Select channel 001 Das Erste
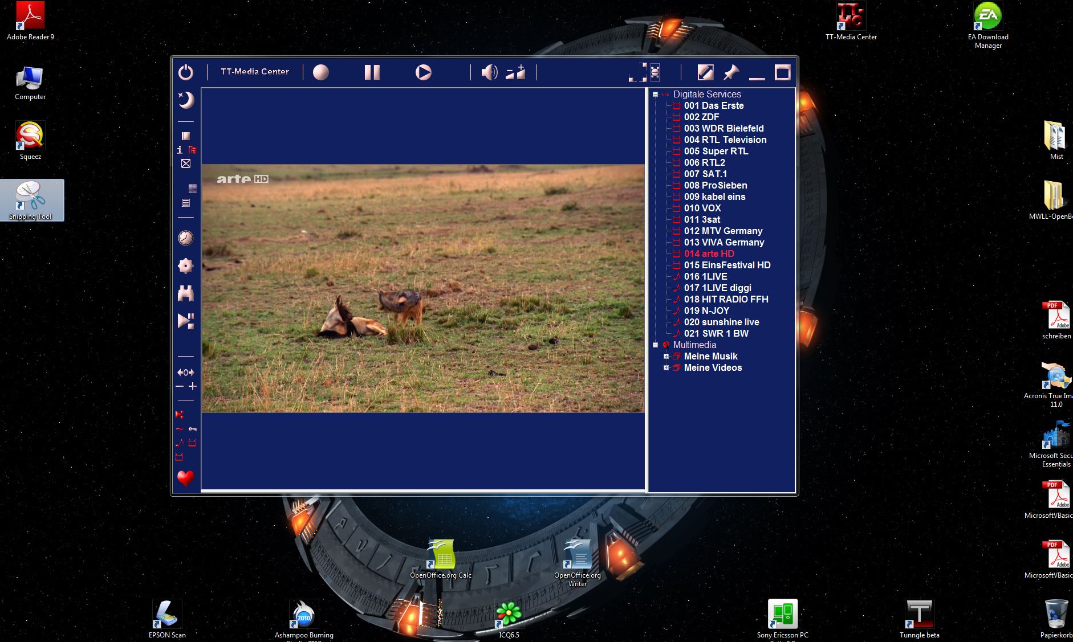This screenshot has width=1073, height=642. (x=714, y=106)
